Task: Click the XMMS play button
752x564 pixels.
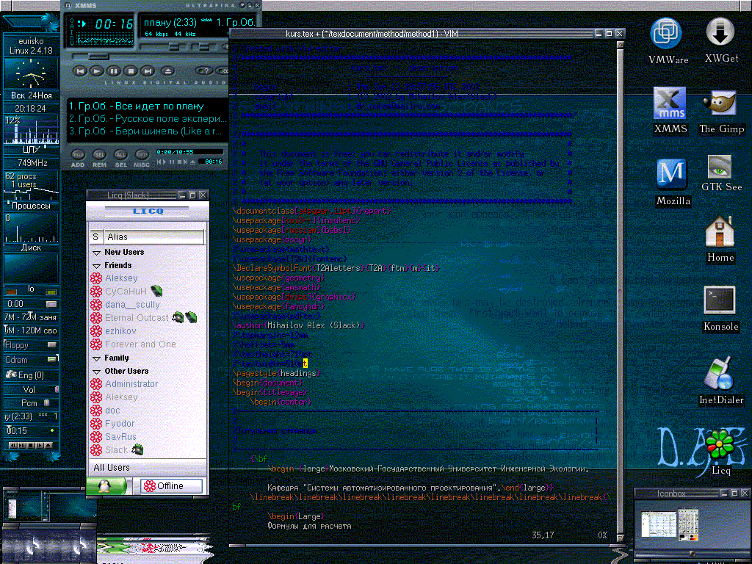Action: point(97,71)
